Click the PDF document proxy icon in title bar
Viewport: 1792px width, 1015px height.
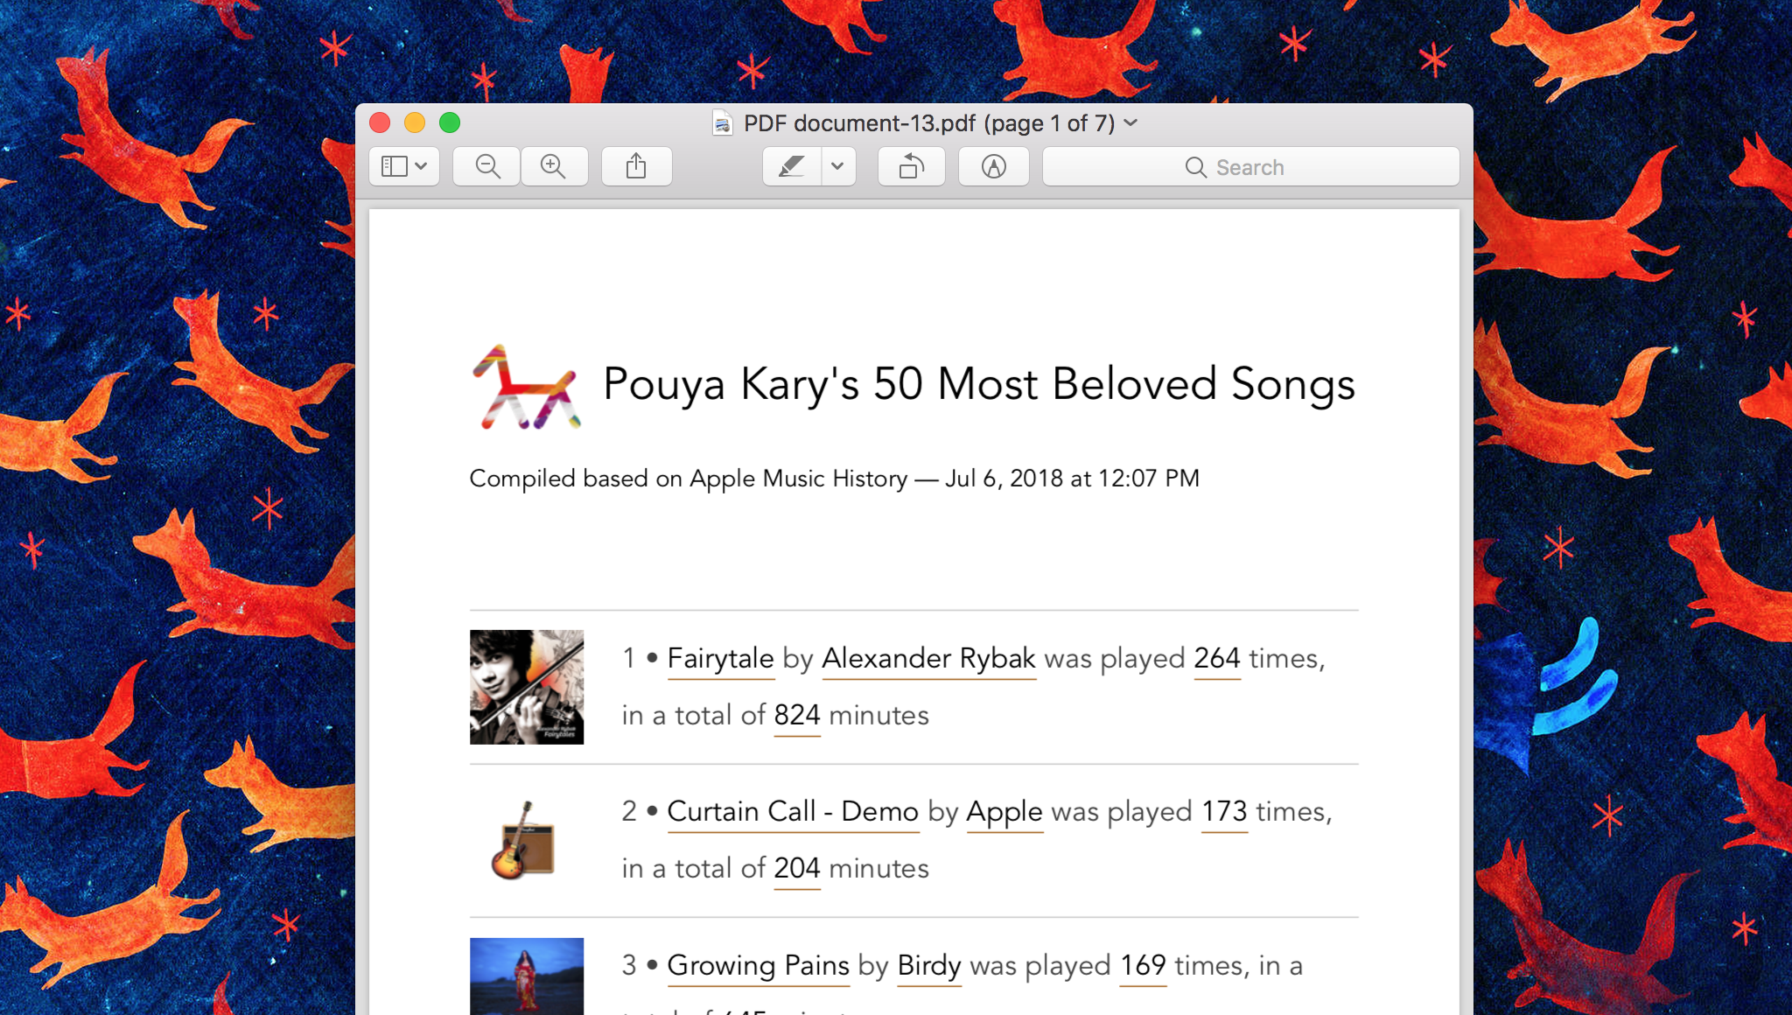pos(723,123)
